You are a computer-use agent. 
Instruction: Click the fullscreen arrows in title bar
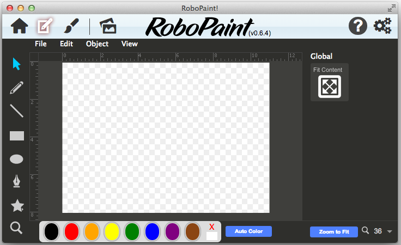[391, 8]
